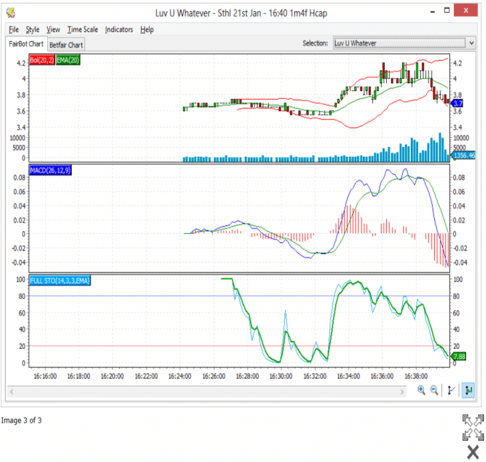The height and width of the screenshot is (462, 486).
Task: Click the MACD(26,12,9) indicator label
Action: pyautogui.click(x=51, y=170)
